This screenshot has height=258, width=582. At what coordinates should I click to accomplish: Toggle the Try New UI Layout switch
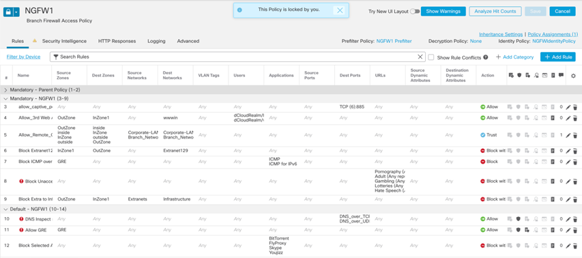click(x=415, y=12)
